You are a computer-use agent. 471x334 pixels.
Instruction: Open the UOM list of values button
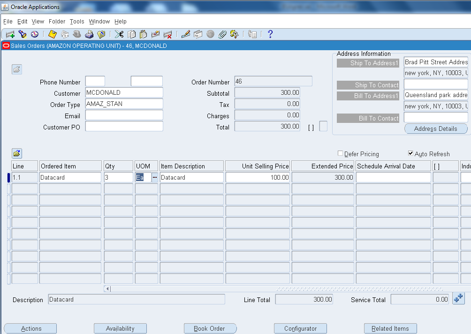[x=155, y=177]
